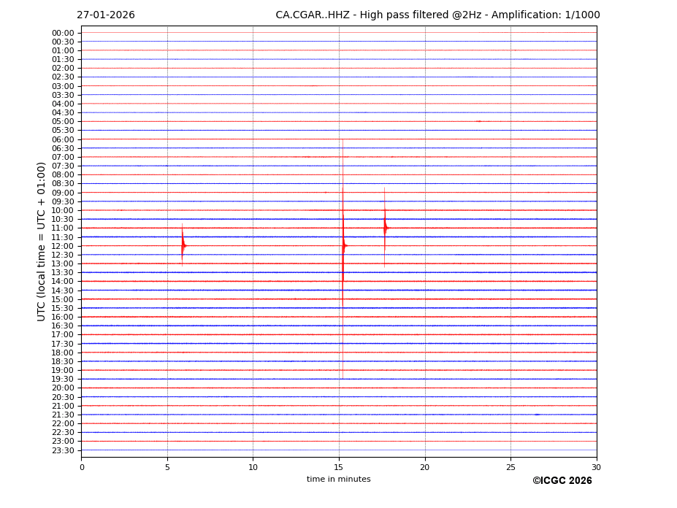Click the x-axis tick labeled 30

click(x=596, y=467)
